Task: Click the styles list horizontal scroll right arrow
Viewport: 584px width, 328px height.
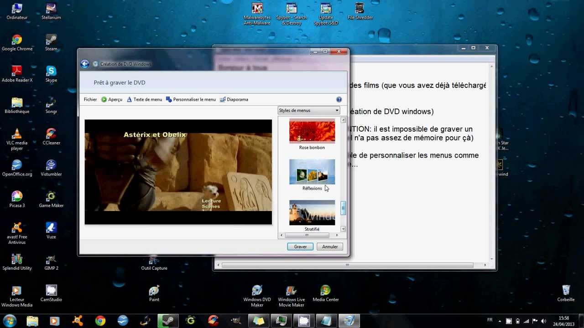Action: (337, 235)
